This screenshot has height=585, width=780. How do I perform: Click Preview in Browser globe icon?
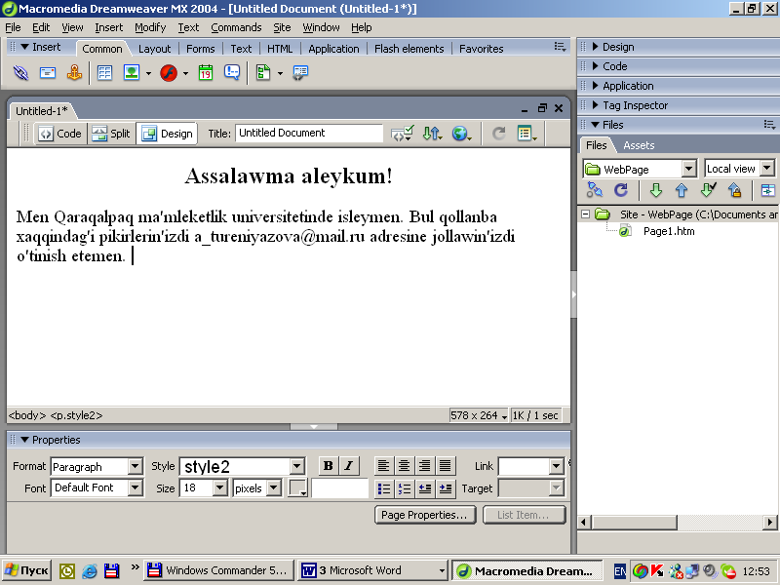coord(461,134)
